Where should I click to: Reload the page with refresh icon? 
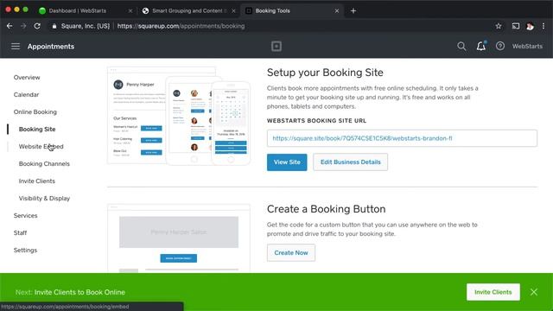click(x=37, y=26)
